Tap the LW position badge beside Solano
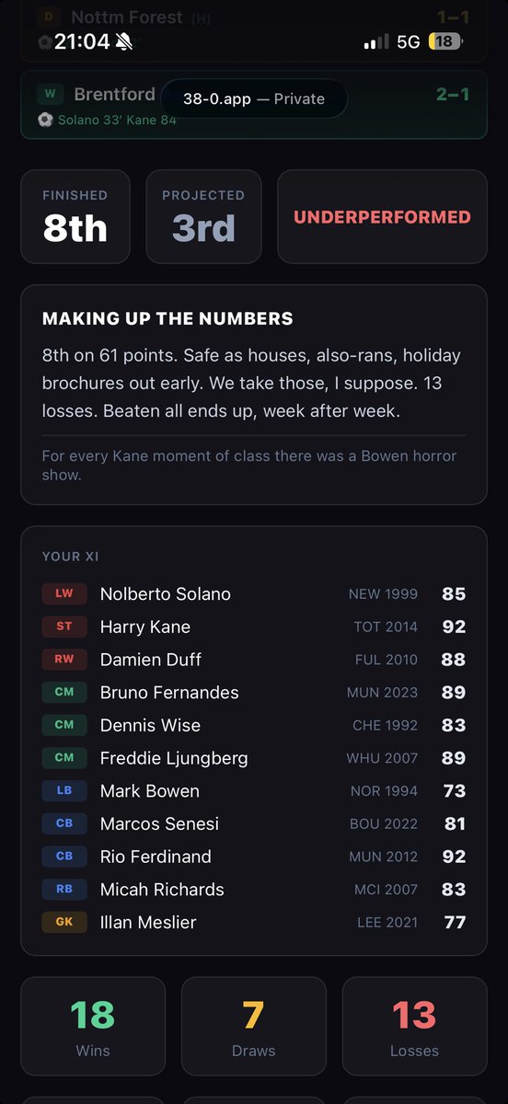This screenshot has height=1104, width=508. [63, 593]
